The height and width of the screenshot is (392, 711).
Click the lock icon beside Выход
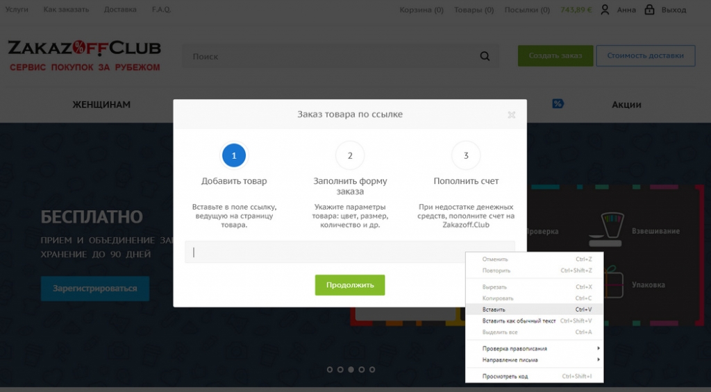point(649,10)
